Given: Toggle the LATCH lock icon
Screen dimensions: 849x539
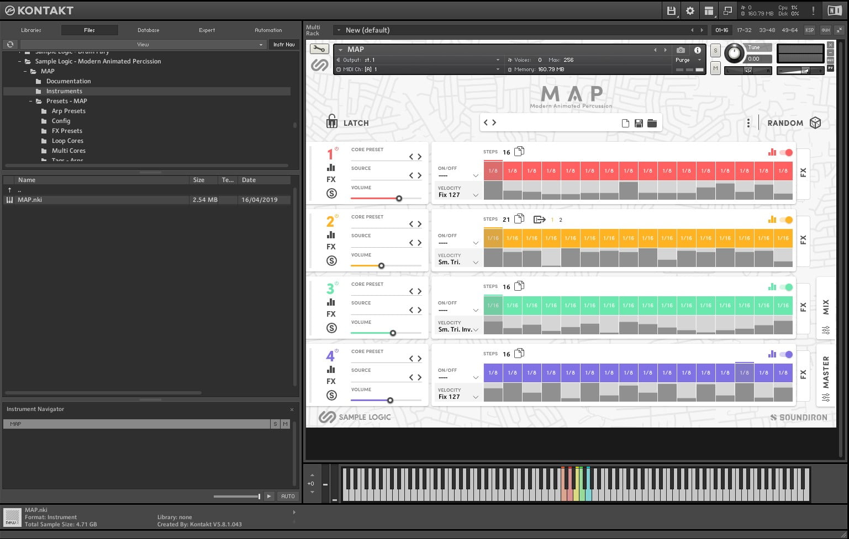Looking at the screenshot, I should (x=331, y=121).
